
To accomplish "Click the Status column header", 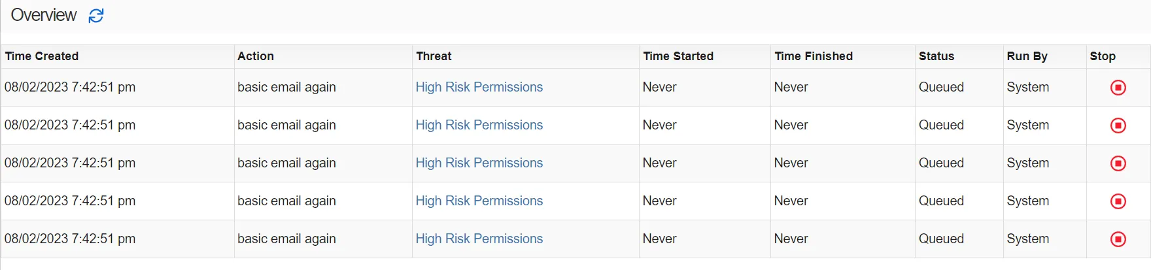I will 936,56.
